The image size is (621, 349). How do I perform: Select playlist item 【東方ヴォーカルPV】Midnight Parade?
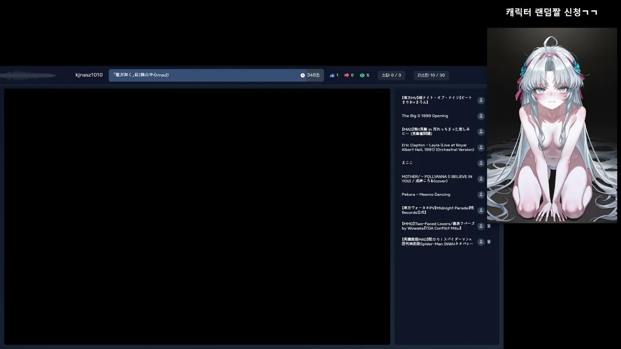click(x=438, y=210)
